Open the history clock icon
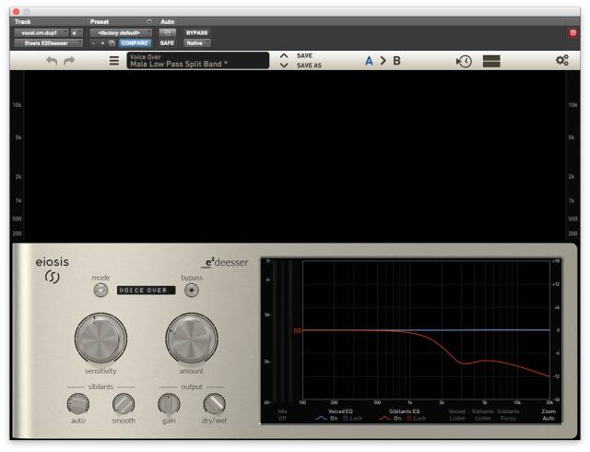590x452 pixels. tap(464, 61)
